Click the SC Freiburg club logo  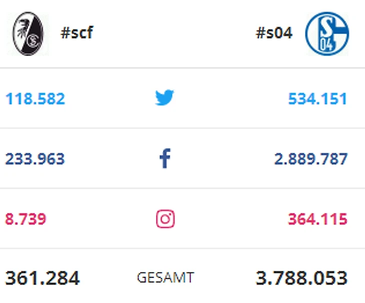pyautogui.click(x=28, y=34)
